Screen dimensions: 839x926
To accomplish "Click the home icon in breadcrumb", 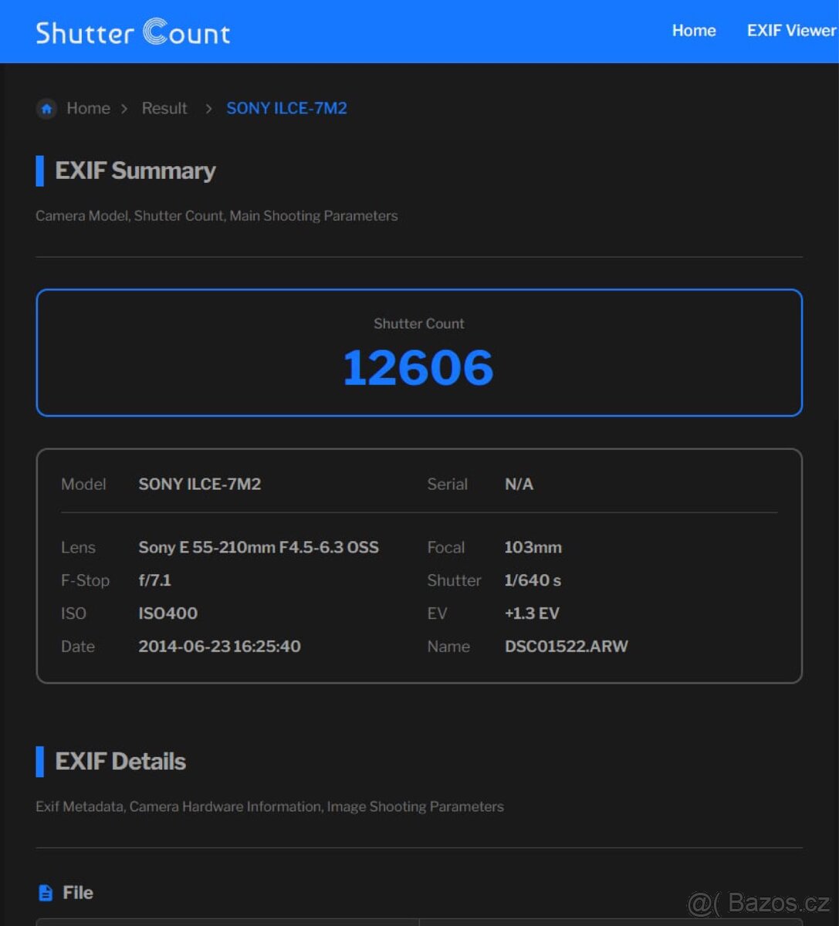I will tap(46, 109).
